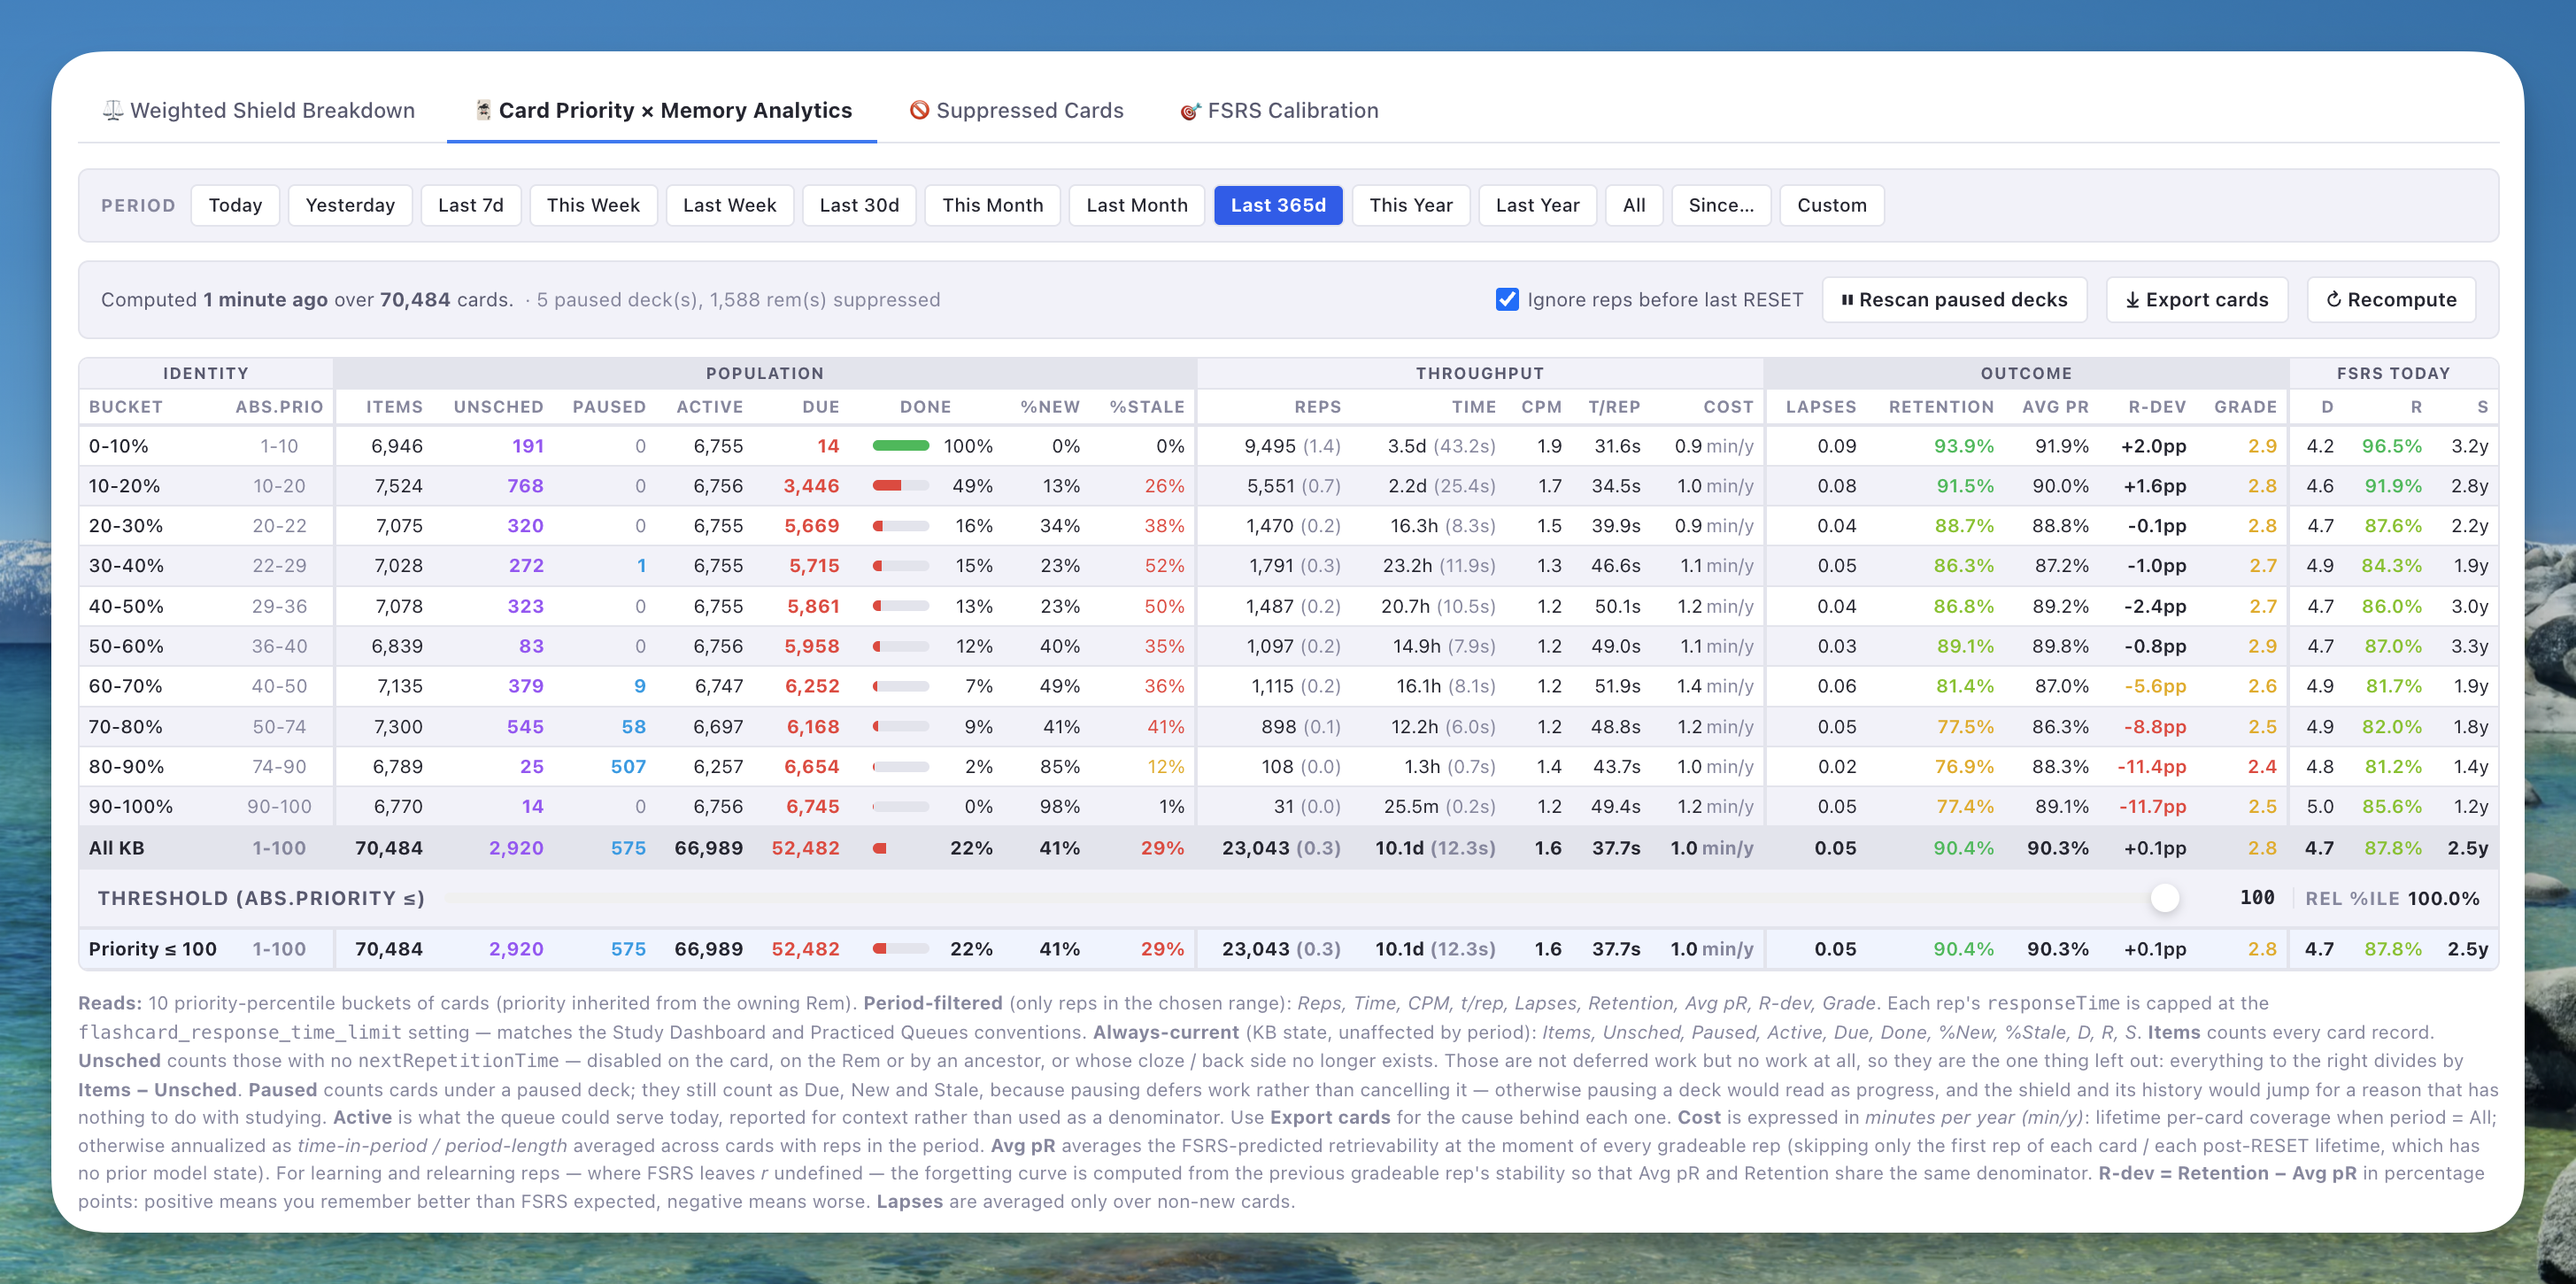Click the threshold priority slider handle
Viewport: 2576px width, 1284px height.
2164,898
